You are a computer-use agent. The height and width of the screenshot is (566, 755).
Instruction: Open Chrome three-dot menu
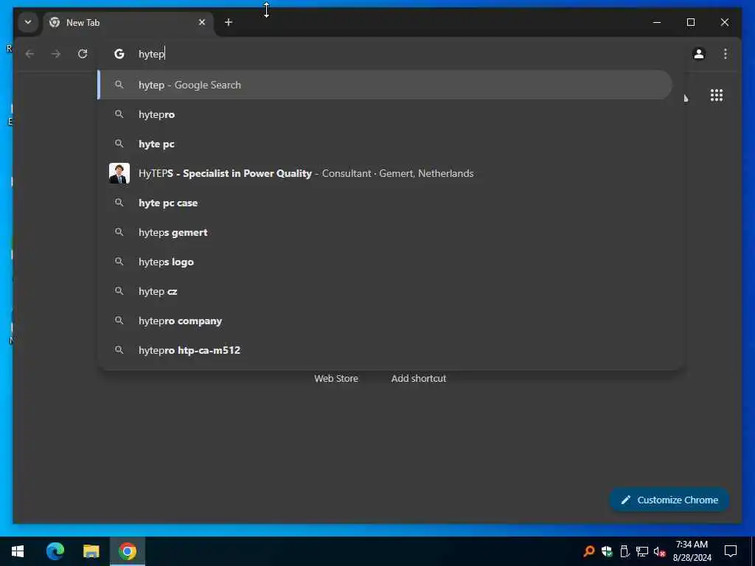coord(726,54)
